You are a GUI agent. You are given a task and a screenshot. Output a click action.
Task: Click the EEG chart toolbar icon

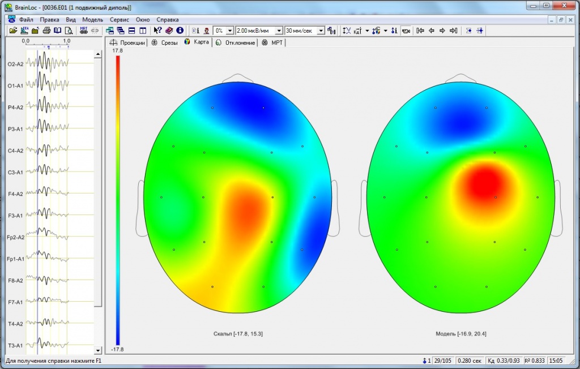click(x=24, y=31)
